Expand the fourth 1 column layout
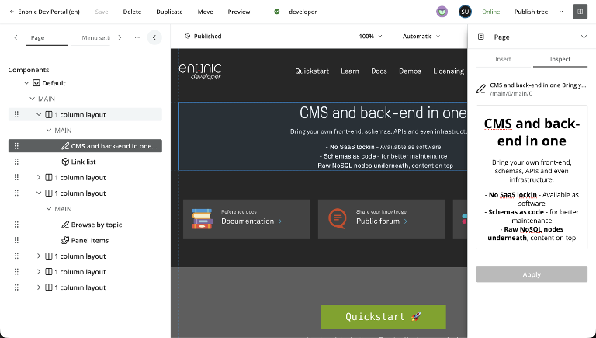The image size is (596, 338). pyautogui.click(x=39, y=256)
